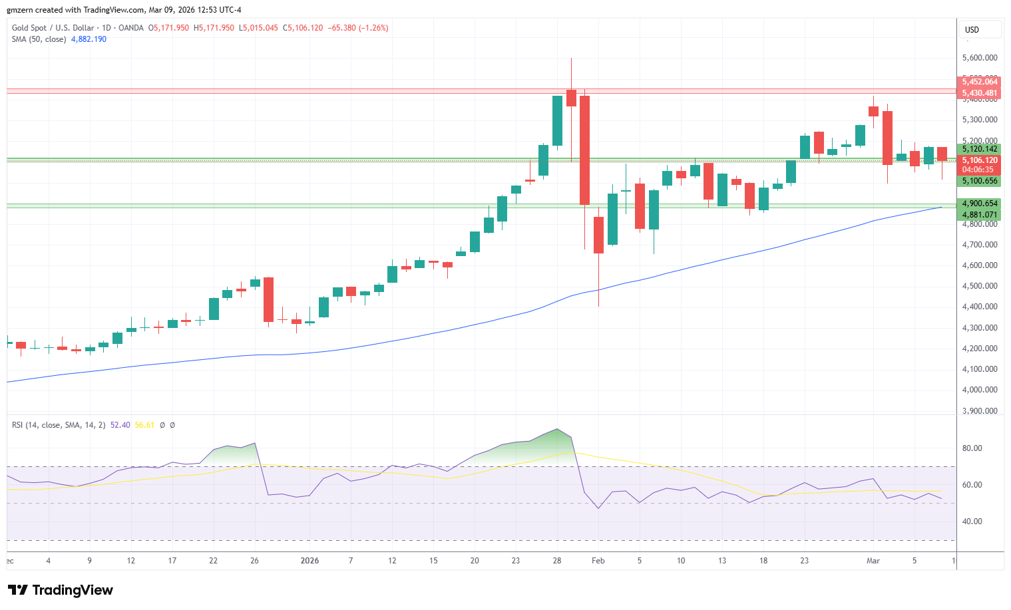Click the −65.380 (−1.26%) change value
The width and height of the screenshot is (1011, 610).
[x=358, y=28]
